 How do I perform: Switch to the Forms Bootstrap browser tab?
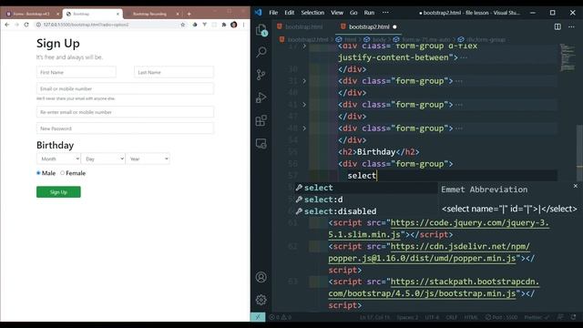point(32,15)
